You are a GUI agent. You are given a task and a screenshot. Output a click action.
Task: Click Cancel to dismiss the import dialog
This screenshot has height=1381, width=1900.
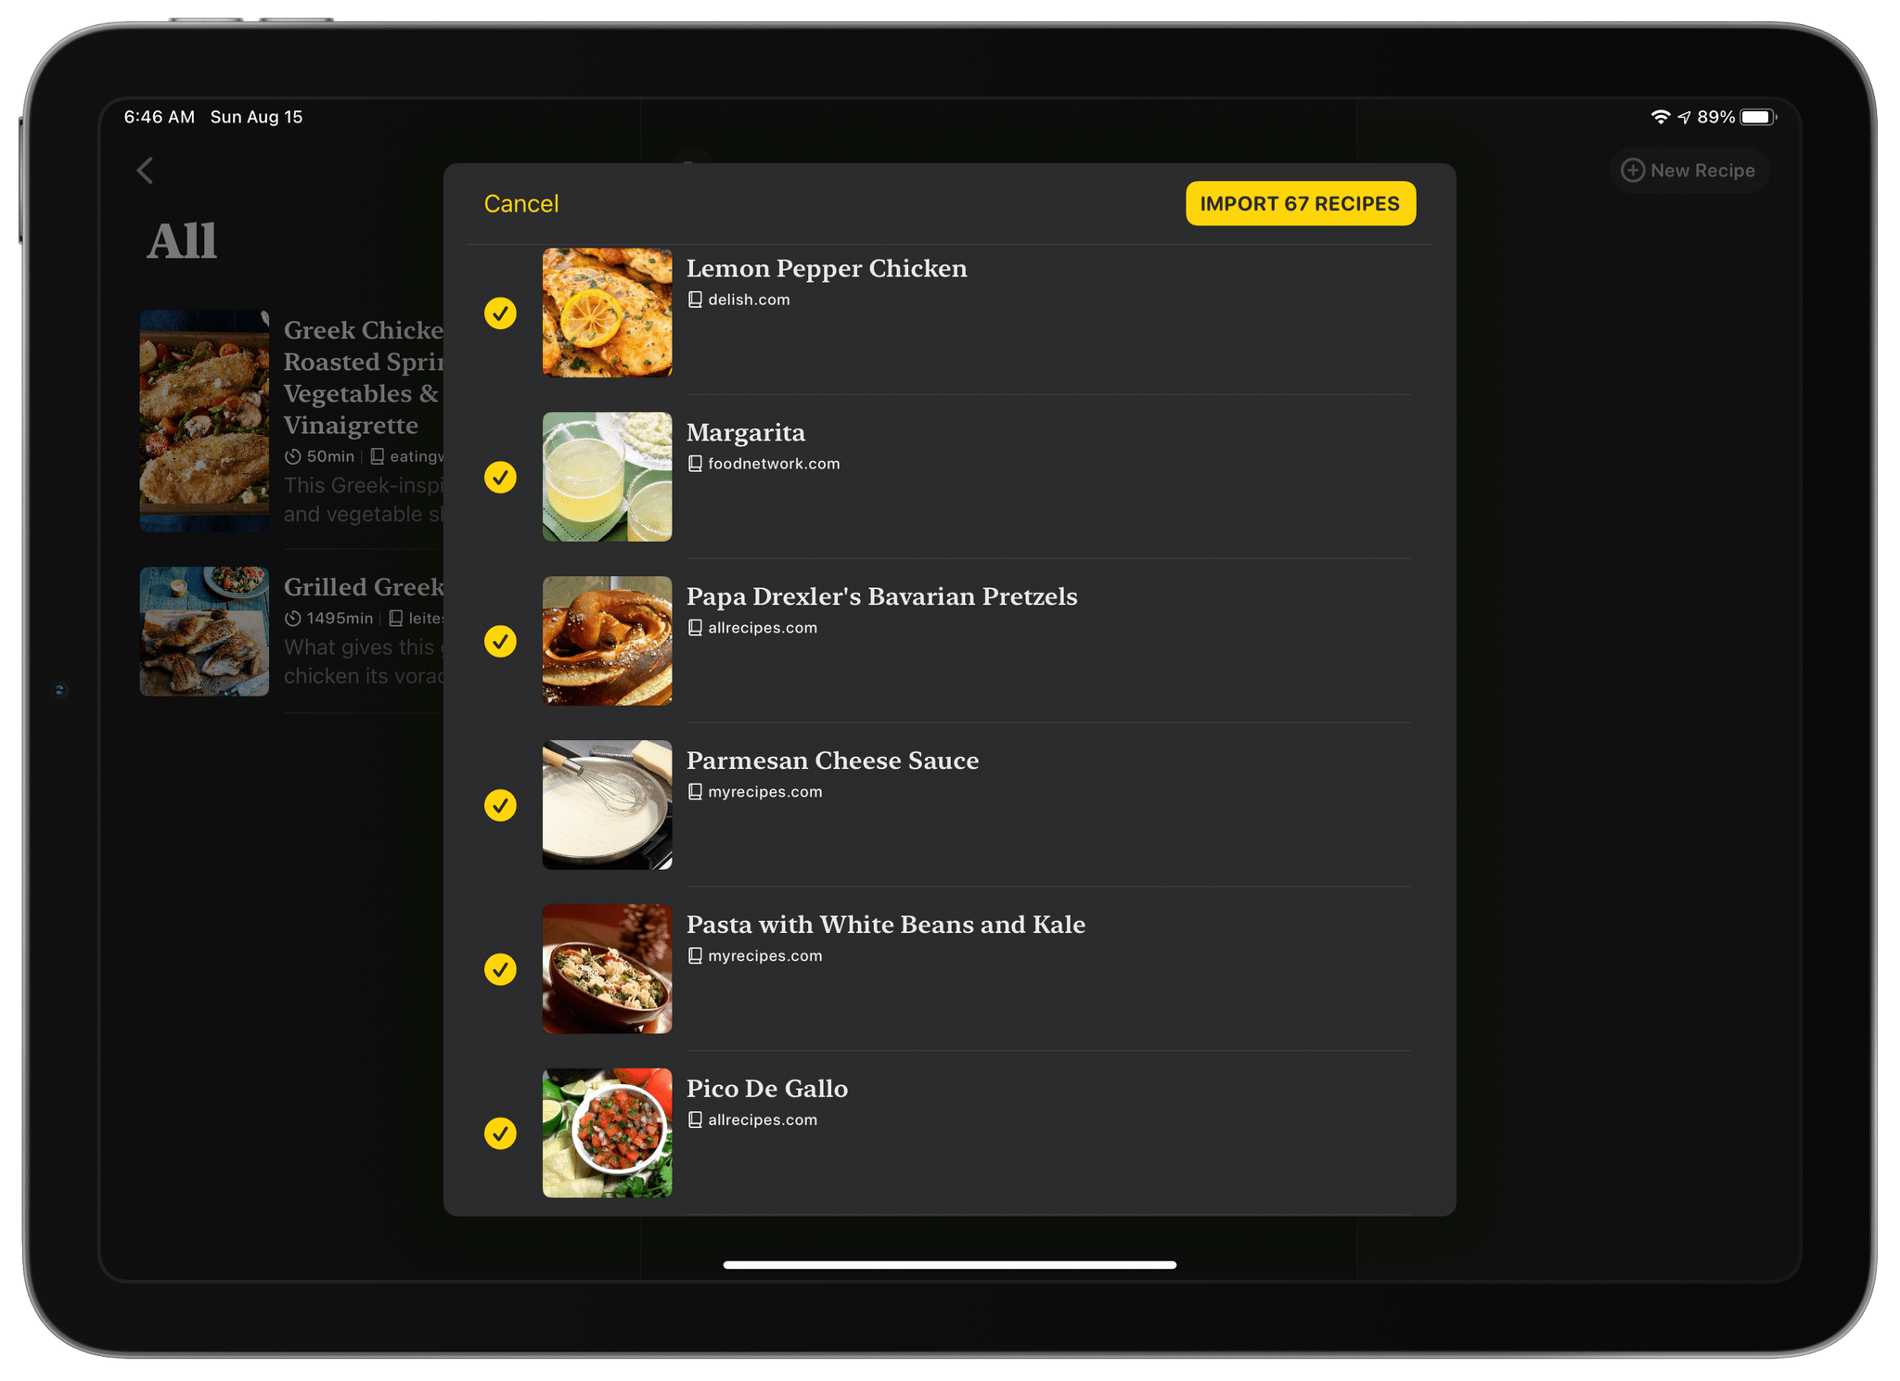[522, 204]
